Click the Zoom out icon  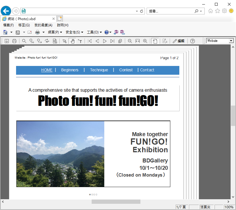click(x=130, y=41)
